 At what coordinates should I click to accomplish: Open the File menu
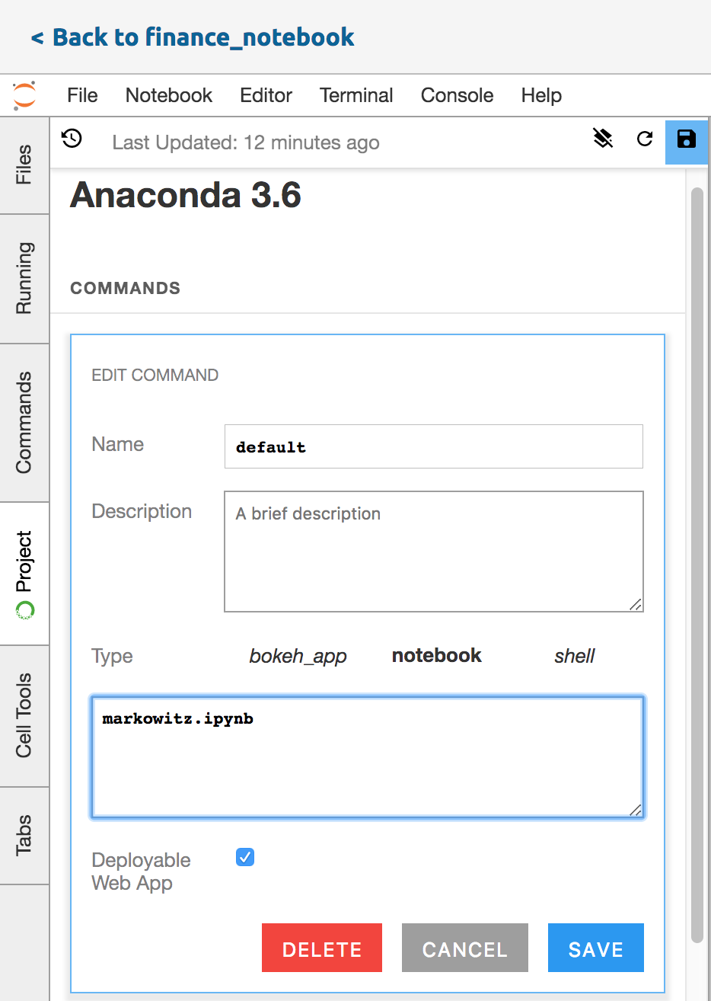tap(82, 95)
